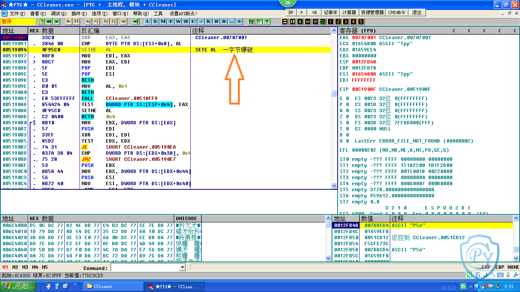Click the Restart program rewind icon
Image resolution: width=520 pixels, height=292 pixels.
[x=49, y=22]
